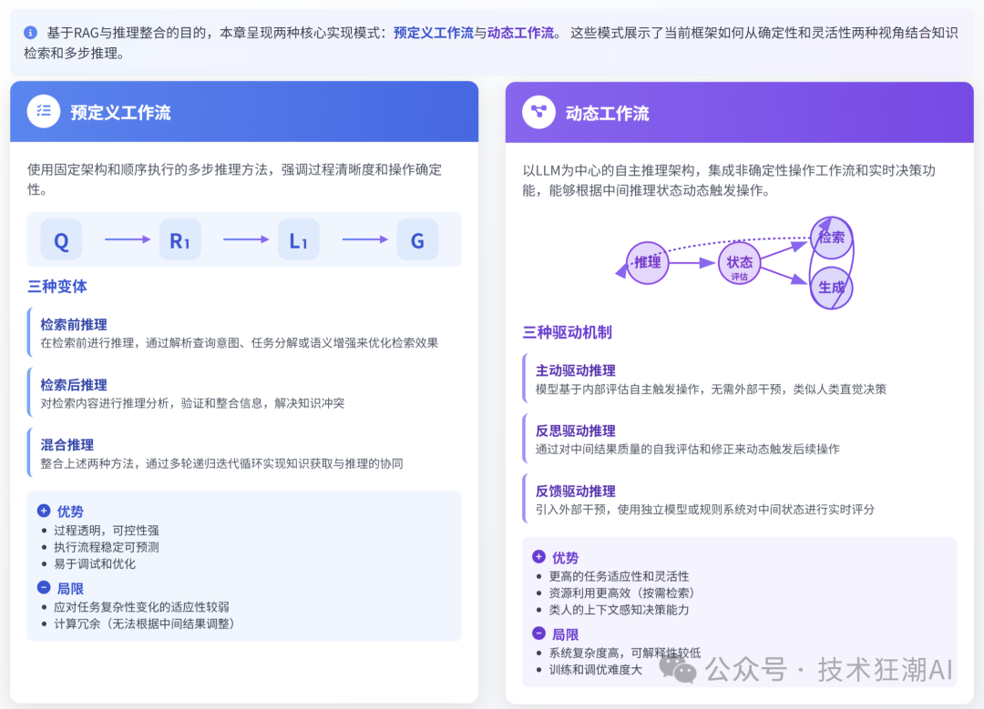Click the node-graph icon beside 动态工作流 header
This screenshot has height=709, width=984.
tap(538, 112)
